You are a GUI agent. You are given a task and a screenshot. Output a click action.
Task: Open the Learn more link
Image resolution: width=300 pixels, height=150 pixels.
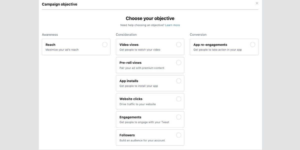point(172,25)
